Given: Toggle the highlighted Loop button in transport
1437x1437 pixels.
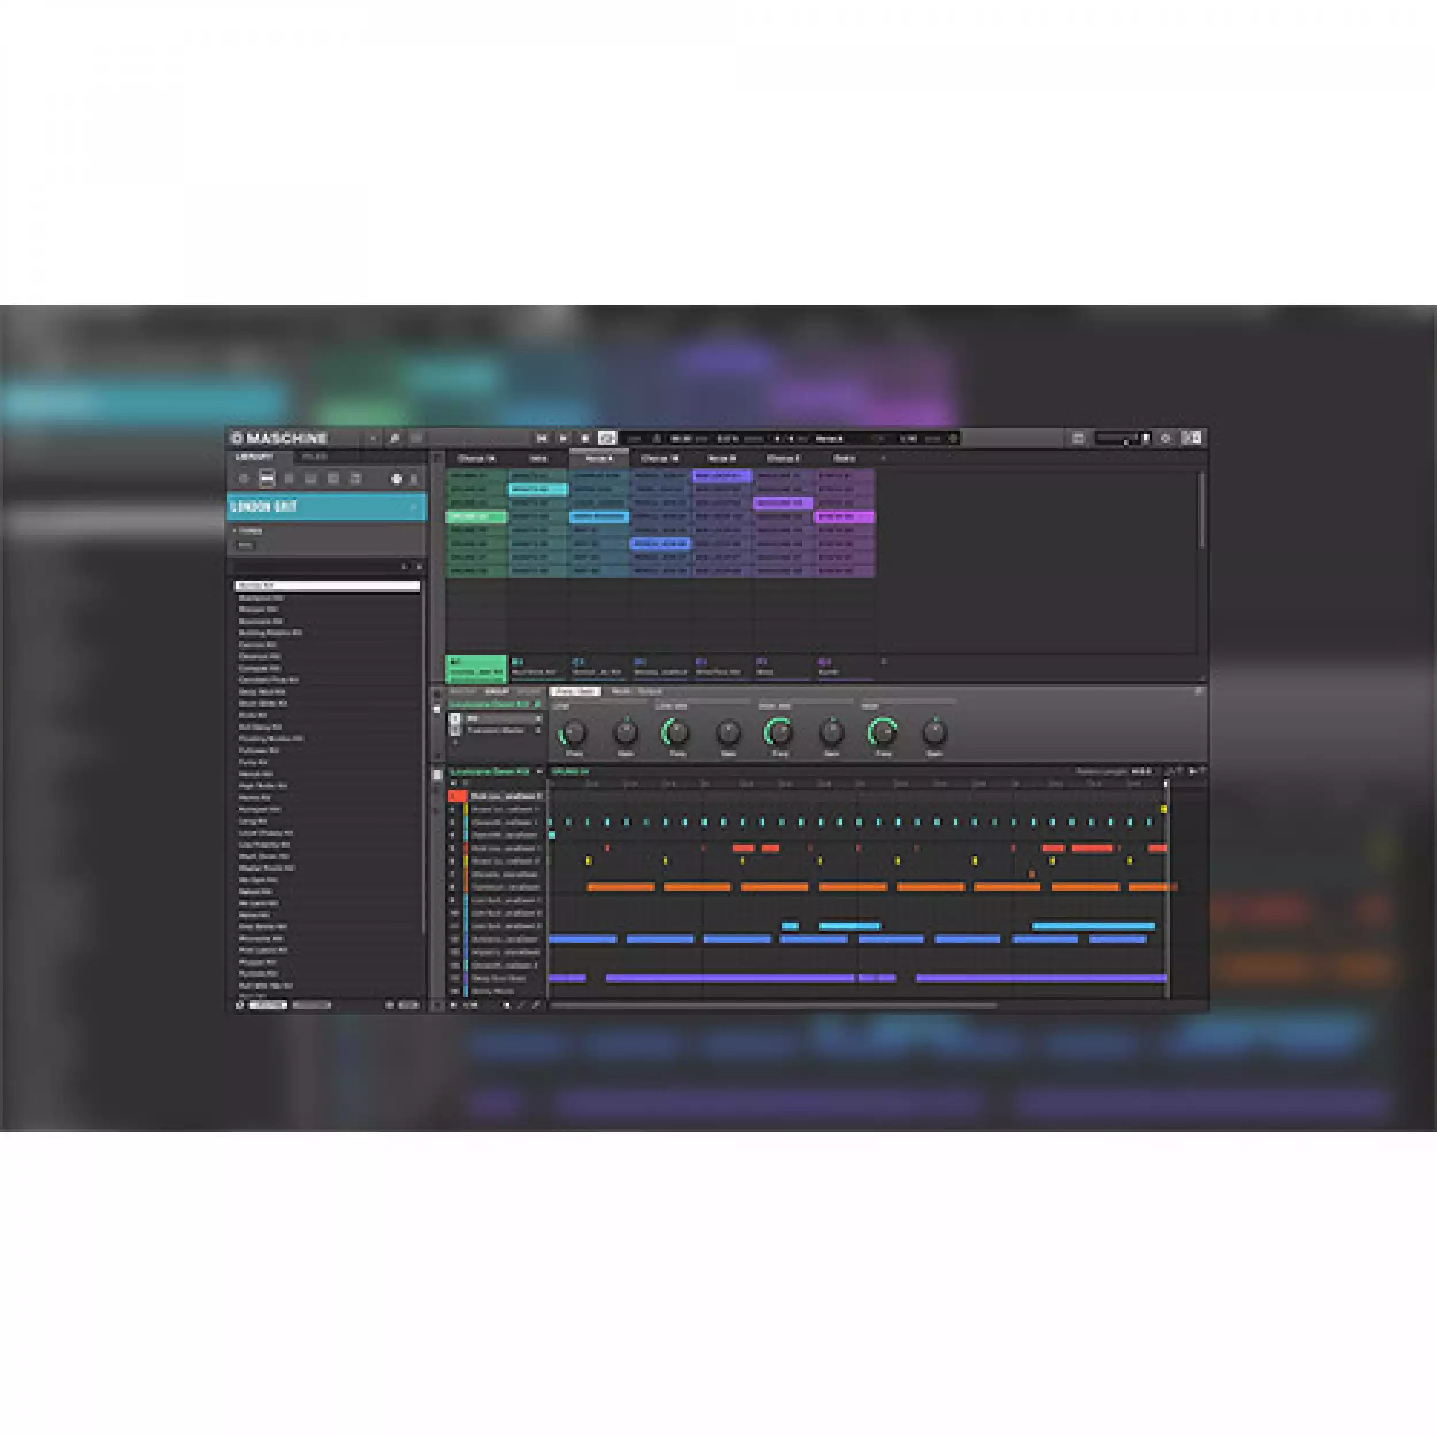Looking at the screenshot, I should 607,438.
